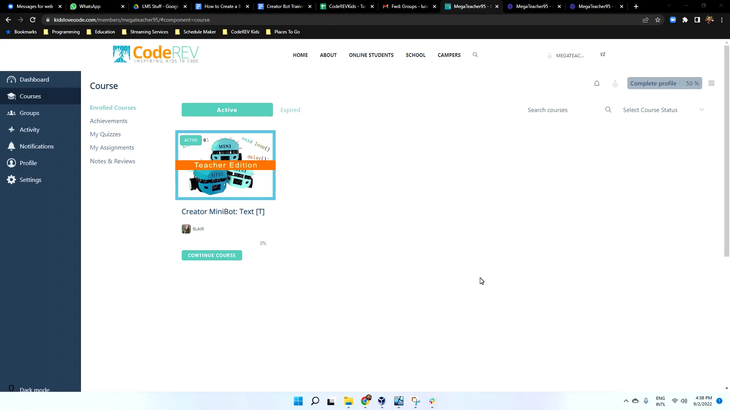Open the Complete profile 50% progress badge

coord(664,83)
